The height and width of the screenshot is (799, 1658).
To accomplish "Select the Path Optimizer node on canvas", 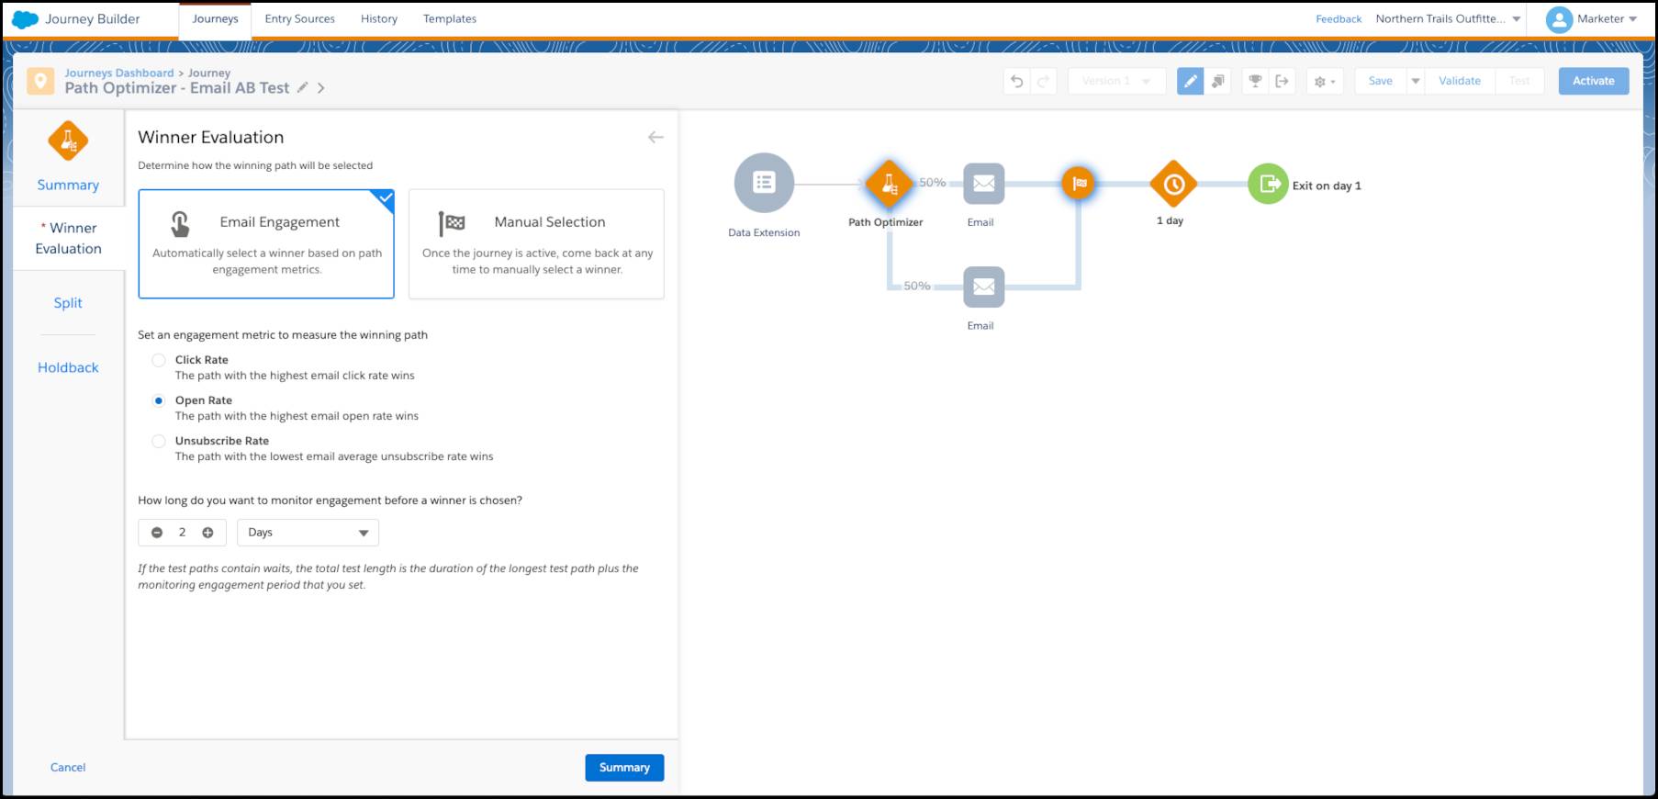I will pyautogui.click(x=889, y=184).
